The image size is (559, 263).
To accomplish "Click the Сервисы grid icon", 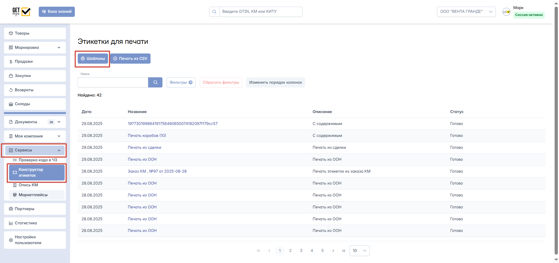I will coord(11,150).
